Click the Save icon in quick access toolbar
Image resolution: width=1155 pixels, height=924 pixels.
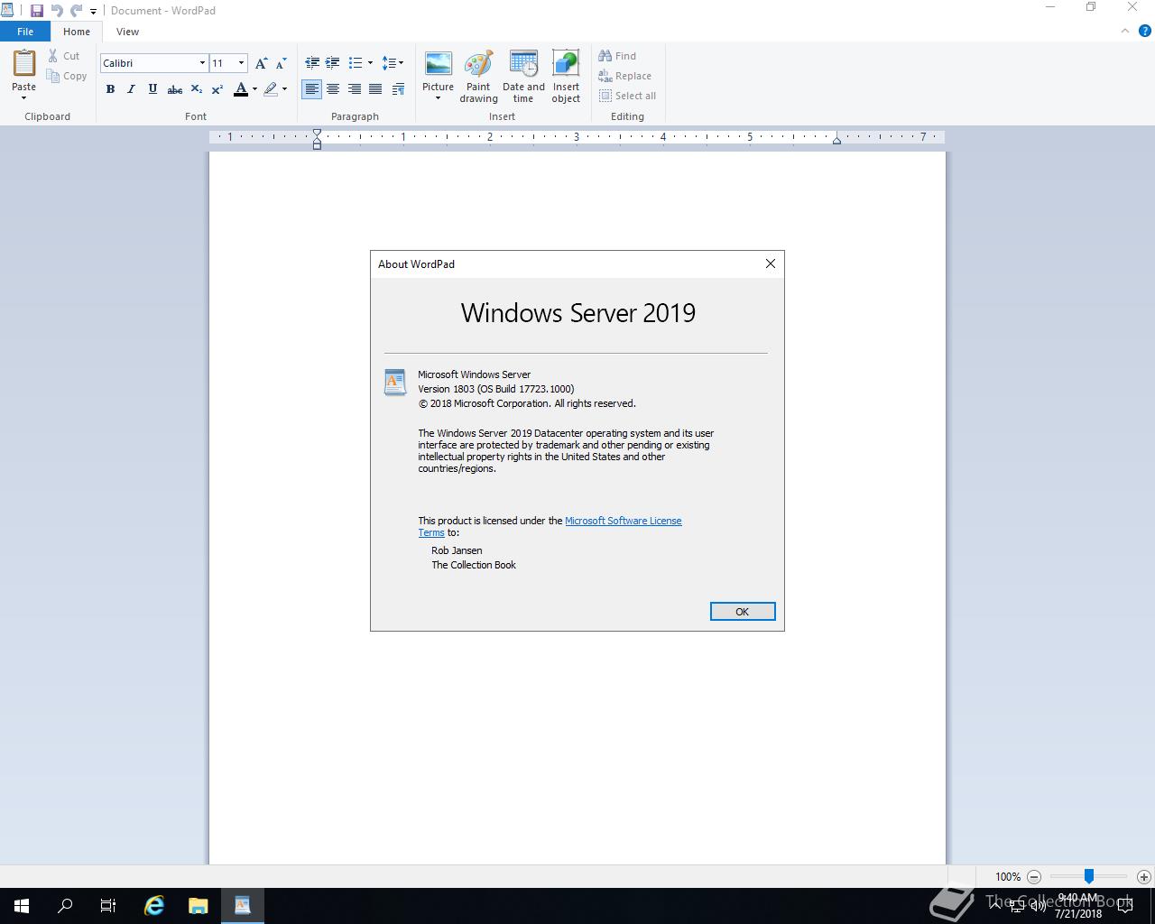[37, 11]
